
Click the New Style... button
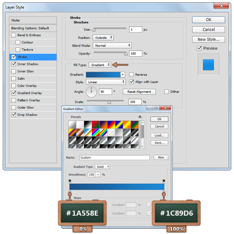[x=208, y=39]
